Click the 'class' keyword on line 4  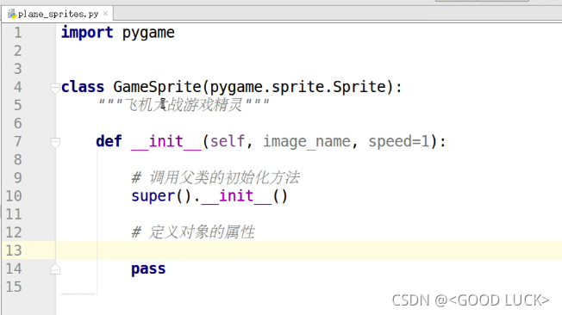(x=83, y=87)
